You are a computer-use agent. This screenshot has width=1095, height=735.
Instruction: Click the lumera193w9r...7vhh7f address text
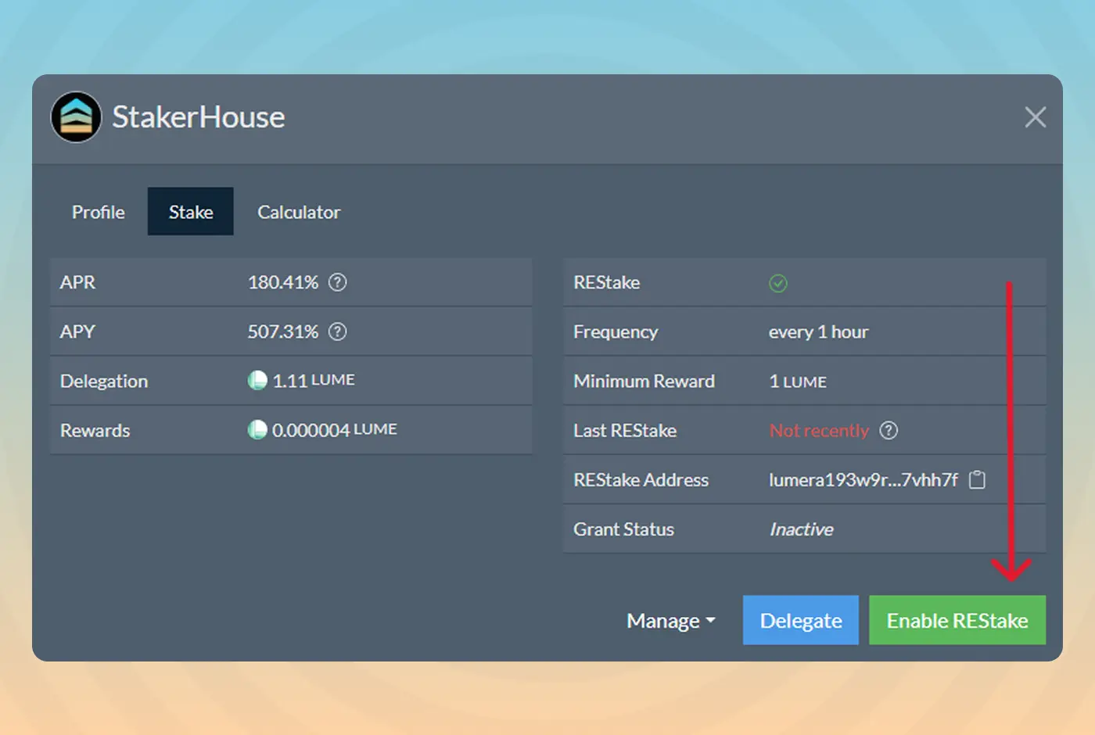[x=863, y=479]
